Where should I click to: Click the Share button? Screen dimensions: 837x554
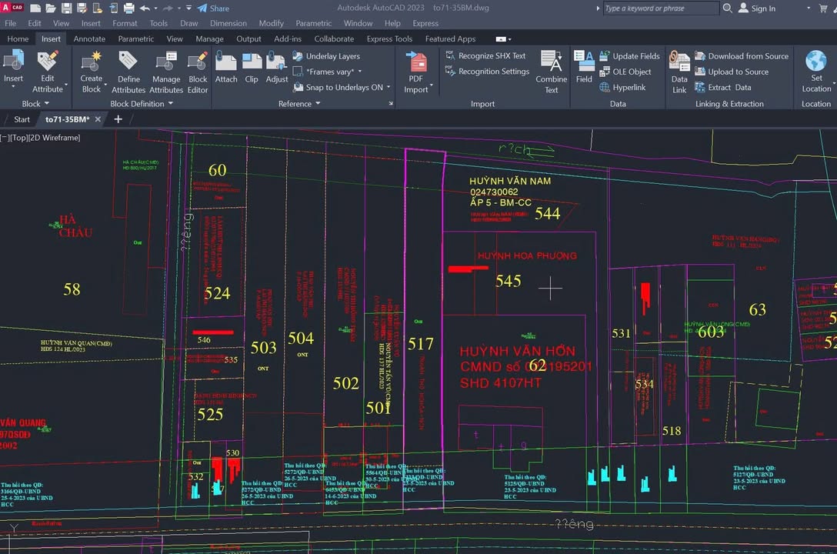click(x=213, y=8)
